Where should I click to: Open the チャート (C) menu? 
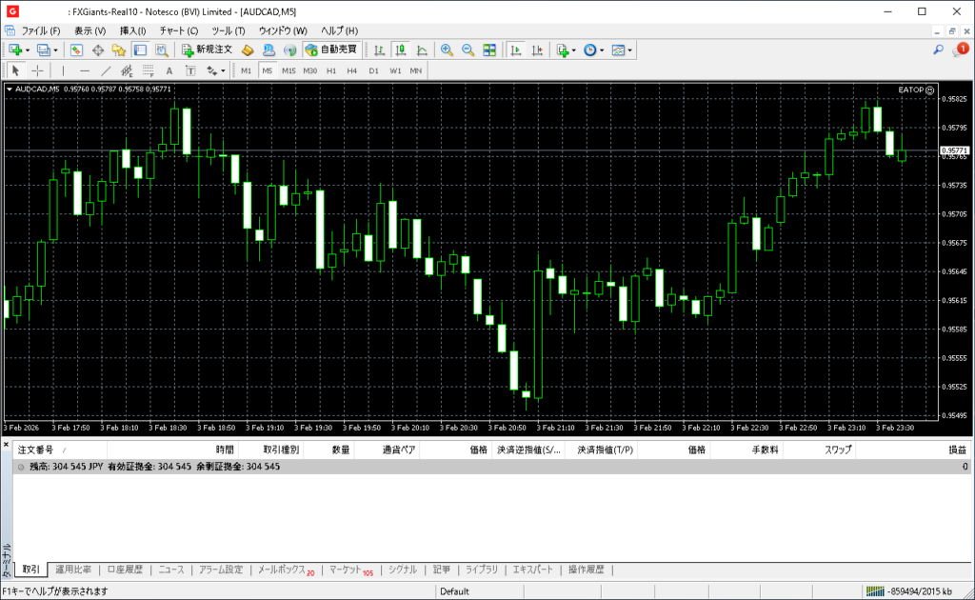178,30
